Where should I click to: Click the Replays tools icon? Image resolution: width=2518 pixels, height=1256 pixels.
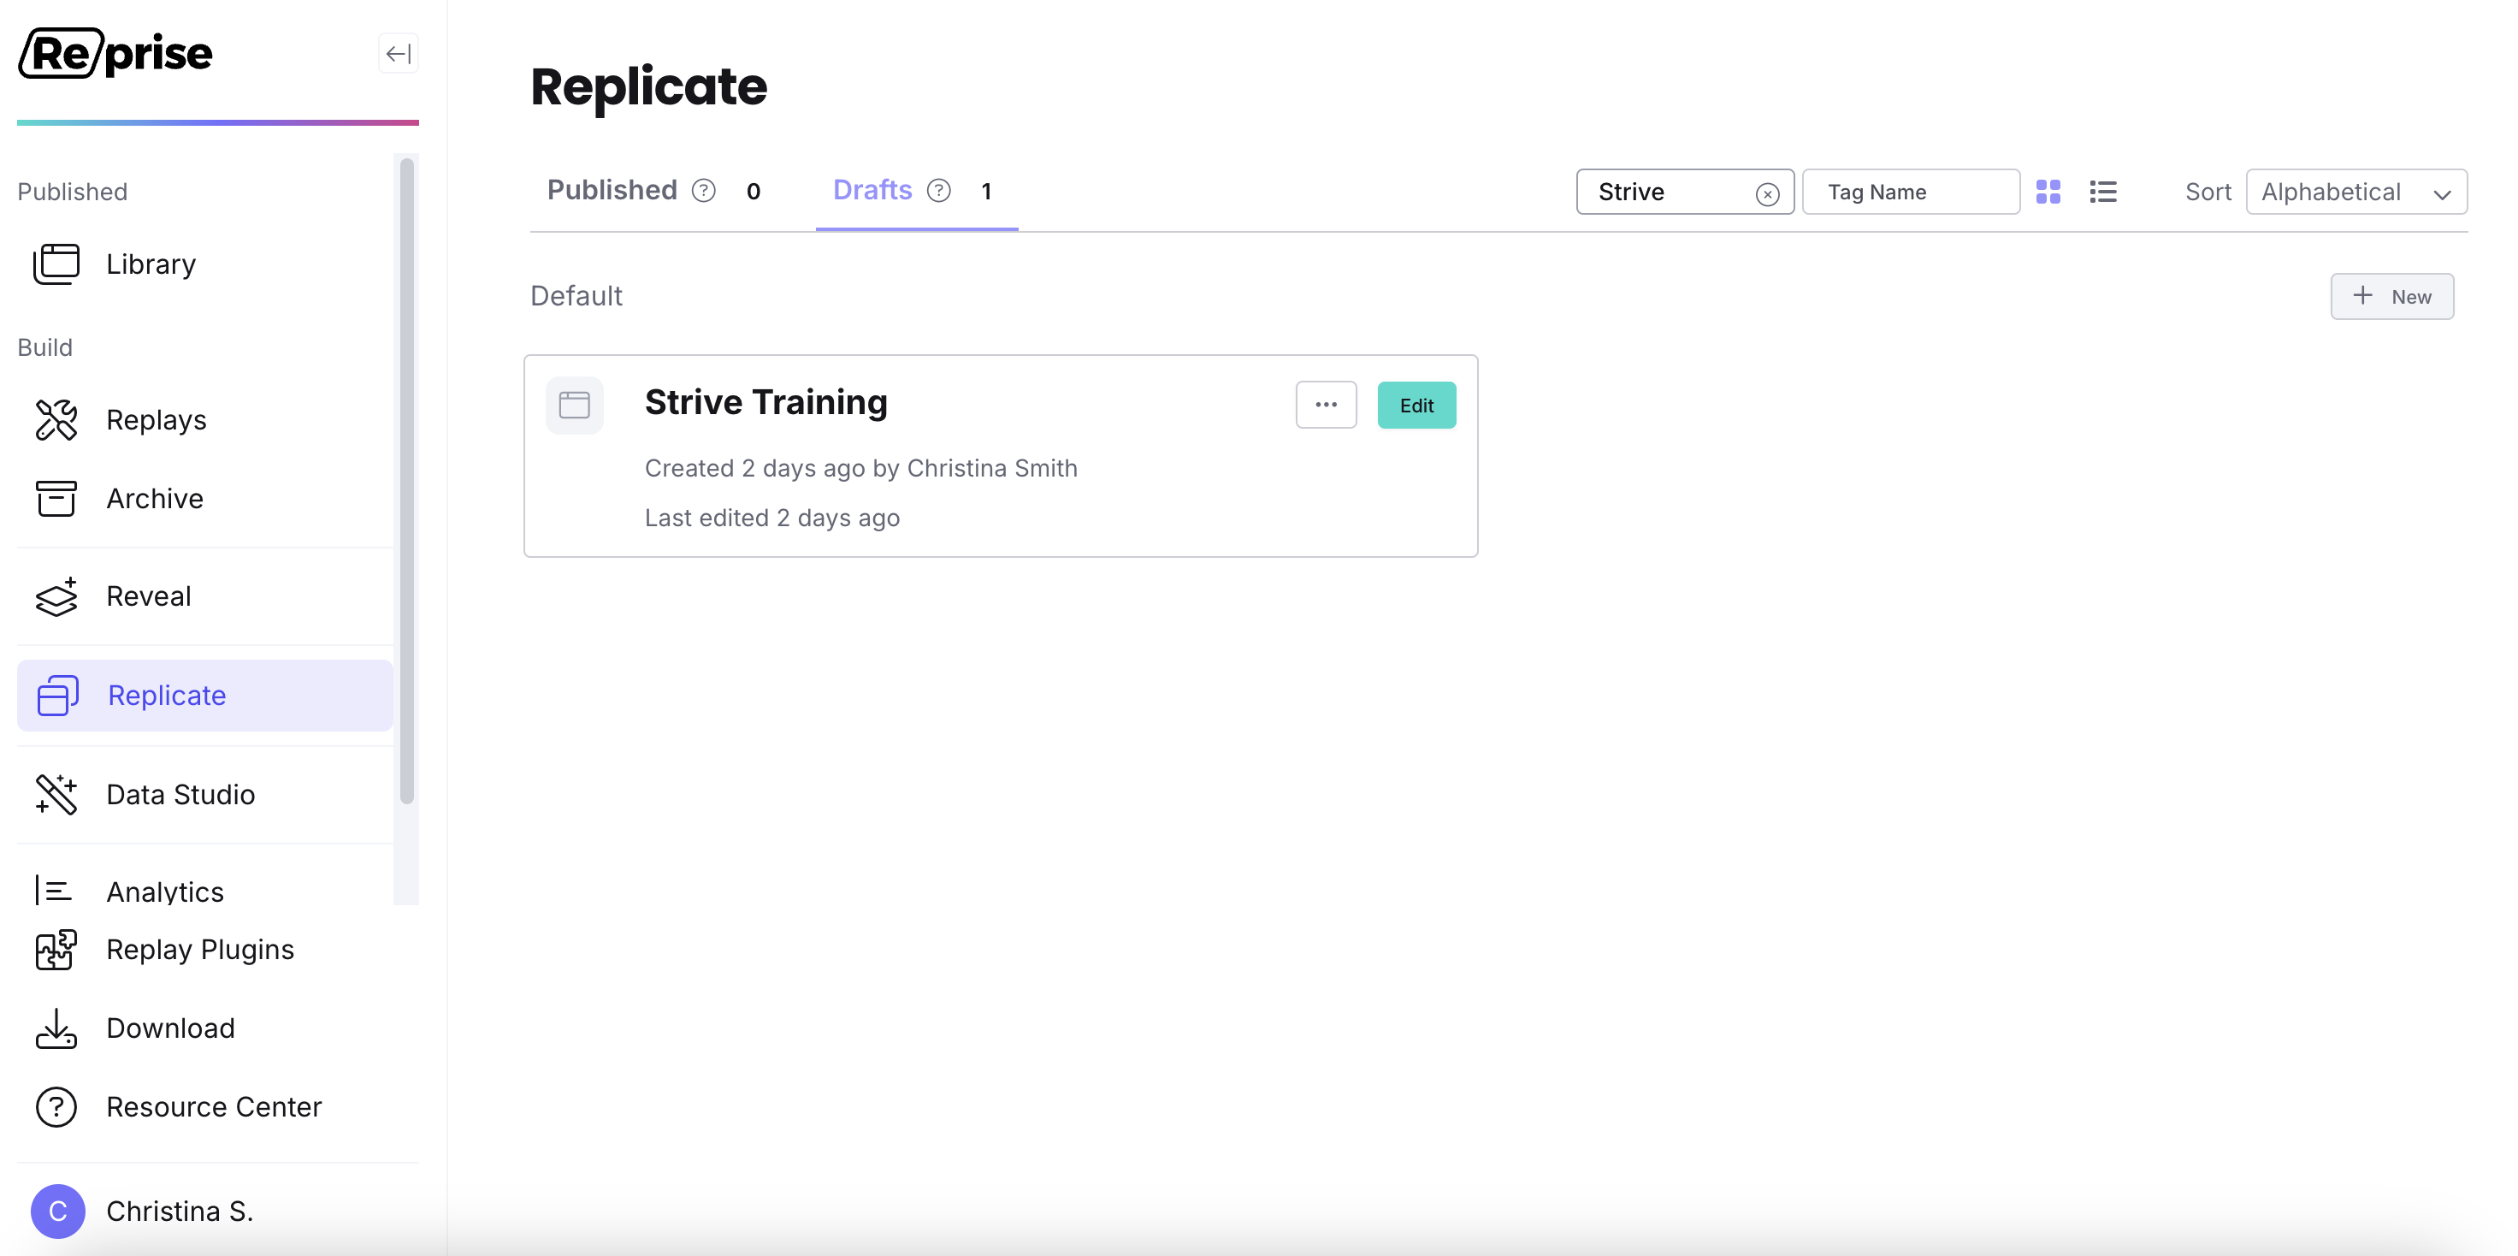pos(56,421)
